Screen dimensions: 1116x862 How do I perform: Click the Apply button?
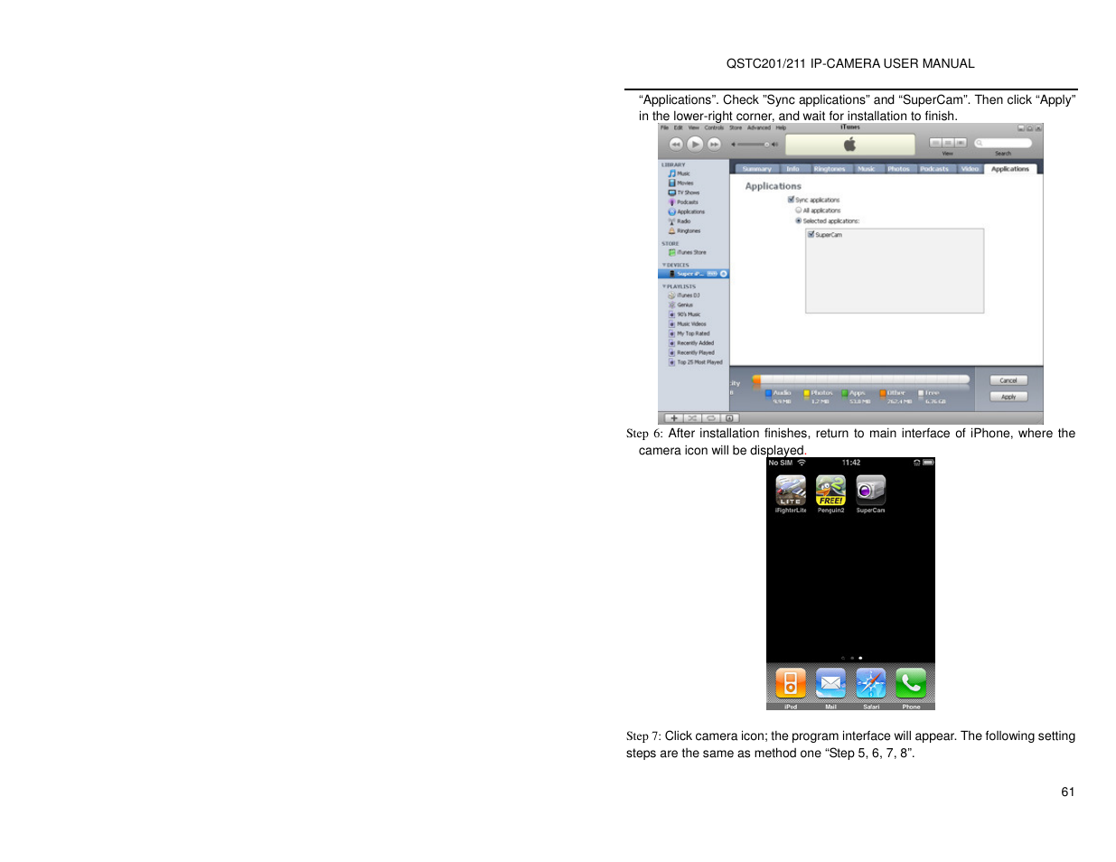click(1008, 397)
